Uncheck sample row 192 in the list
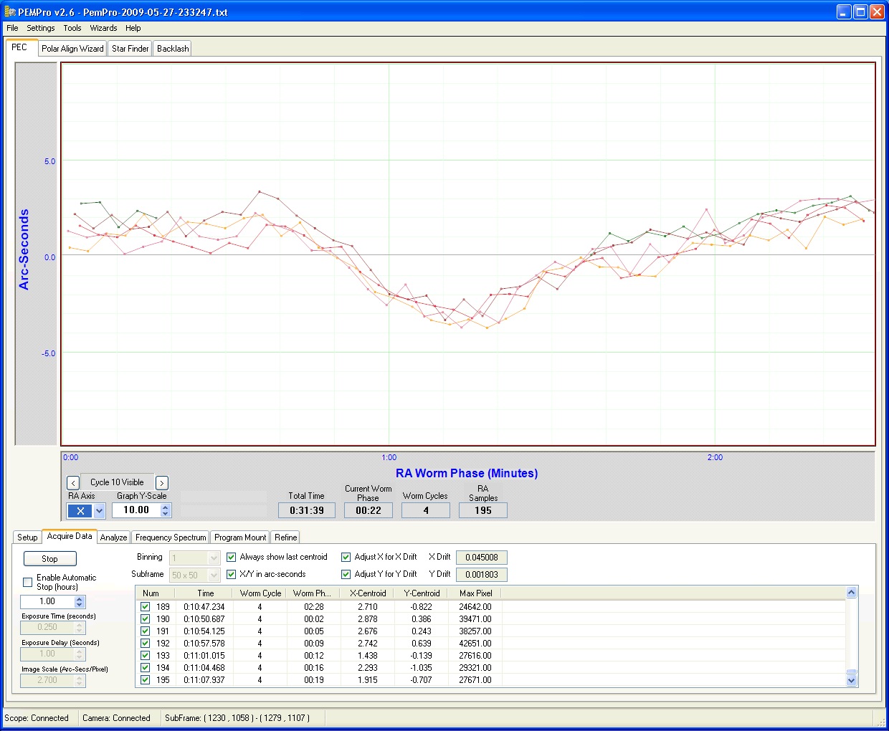889x731 pixels. [146, 644]
